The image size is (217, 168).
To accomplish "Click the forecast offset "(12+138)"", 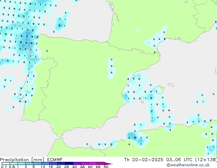I will point(206,160).
